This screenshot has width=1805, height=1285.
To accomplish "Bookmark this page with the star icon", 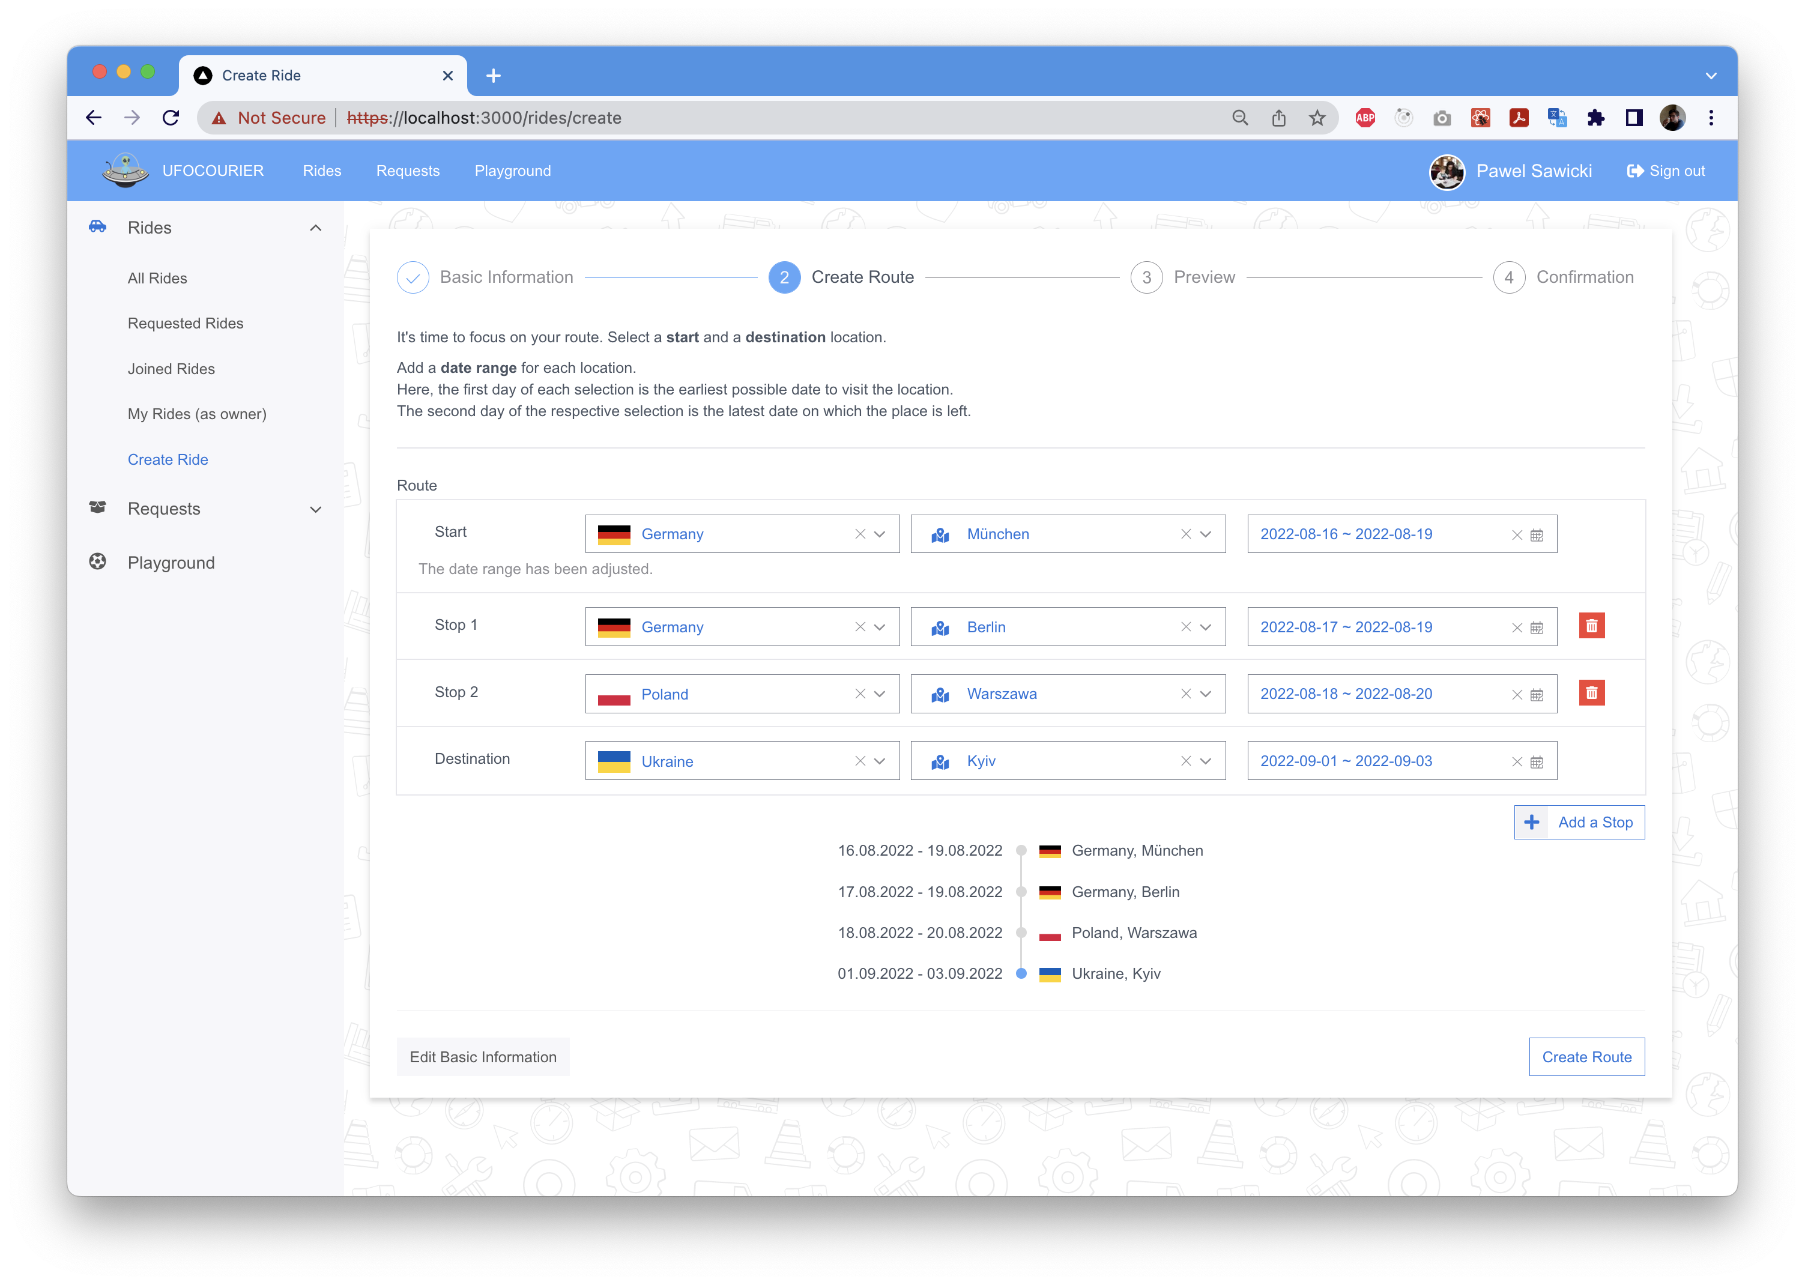I will pyautogui.click(x=1317, y=118).
